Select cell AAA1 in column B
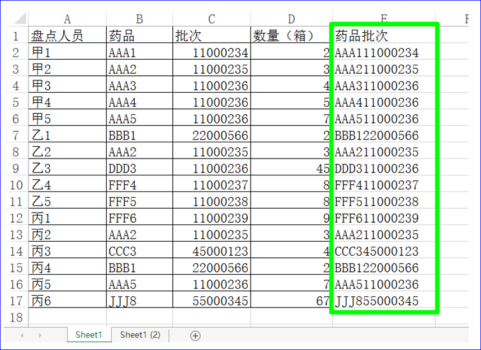The image size is (481, 350). coord(140,52)
